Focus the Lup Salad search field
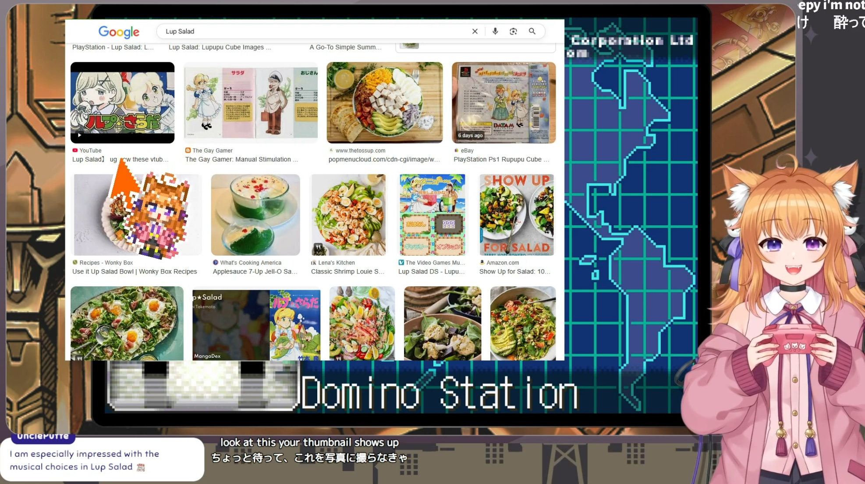 (307, 32)
